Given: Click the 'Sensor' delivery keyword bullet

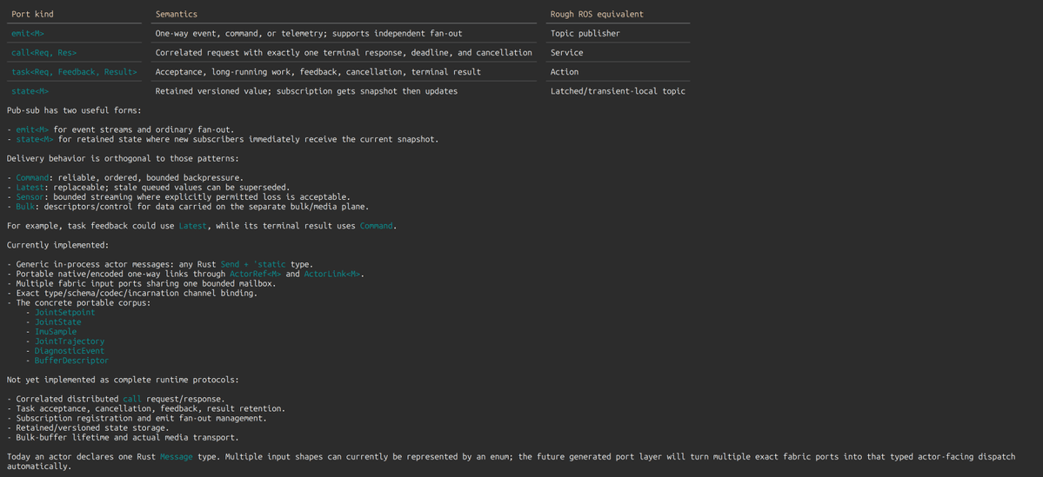Looking at the screenshot, I should coord(30,197).
